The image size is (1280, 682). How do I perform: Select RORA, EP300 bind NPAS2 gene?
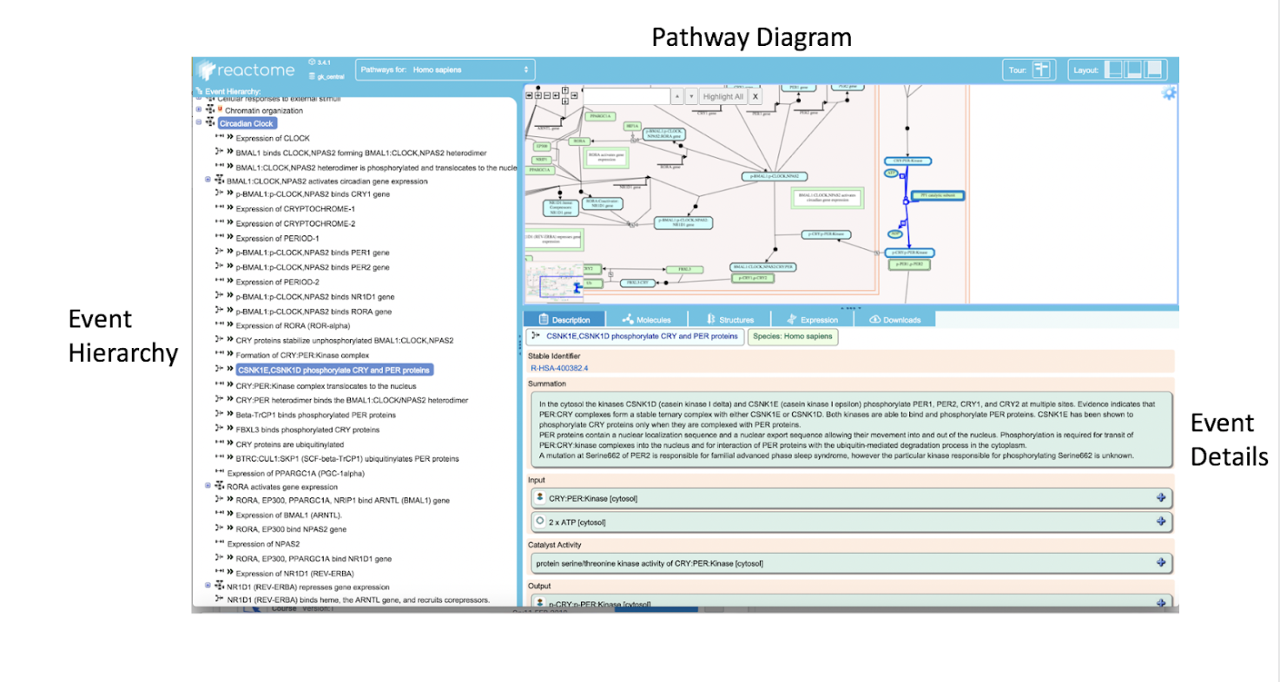[x=291, y=529]
